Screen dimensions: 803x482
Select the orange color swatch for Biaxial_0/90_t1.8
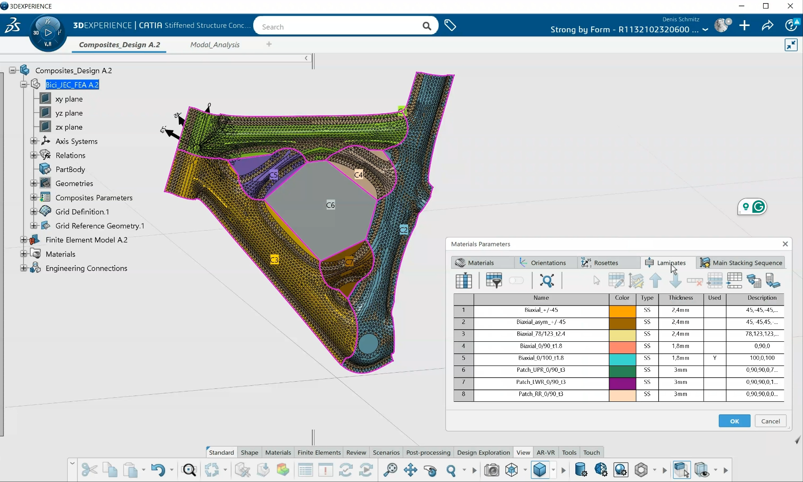point(622,346)
